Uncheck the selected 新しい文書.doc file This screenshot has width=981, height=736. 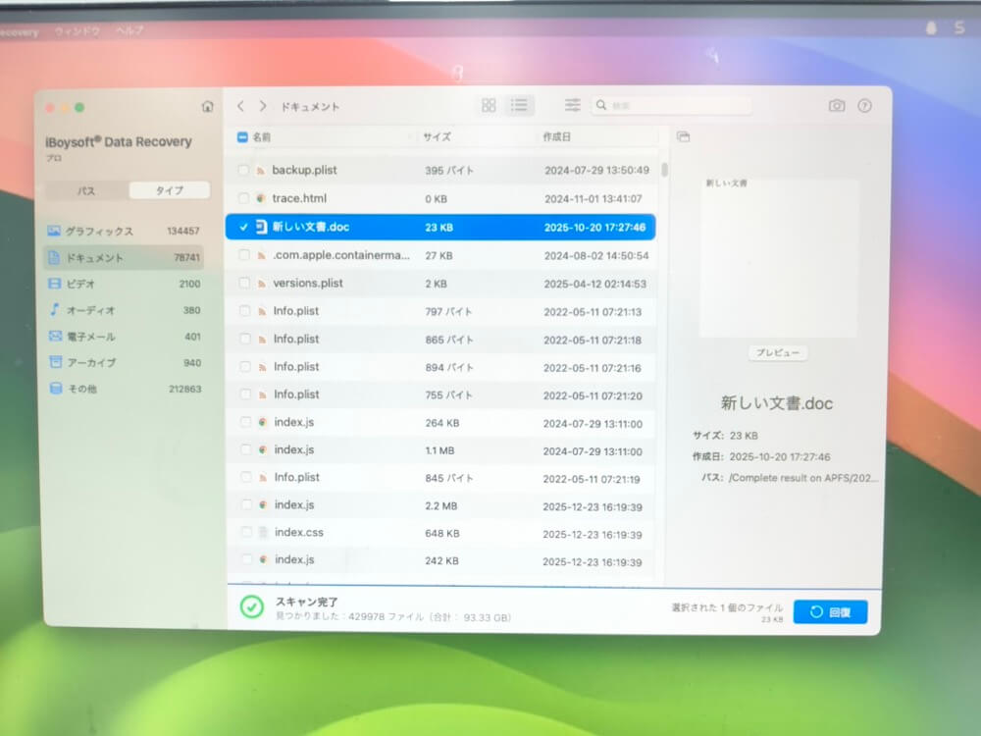243,226
